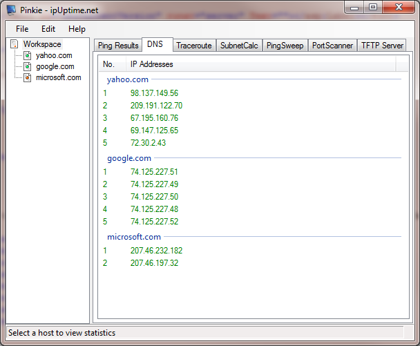Click the status bar message text
The image size is (420, 346).
click(61, 333)
